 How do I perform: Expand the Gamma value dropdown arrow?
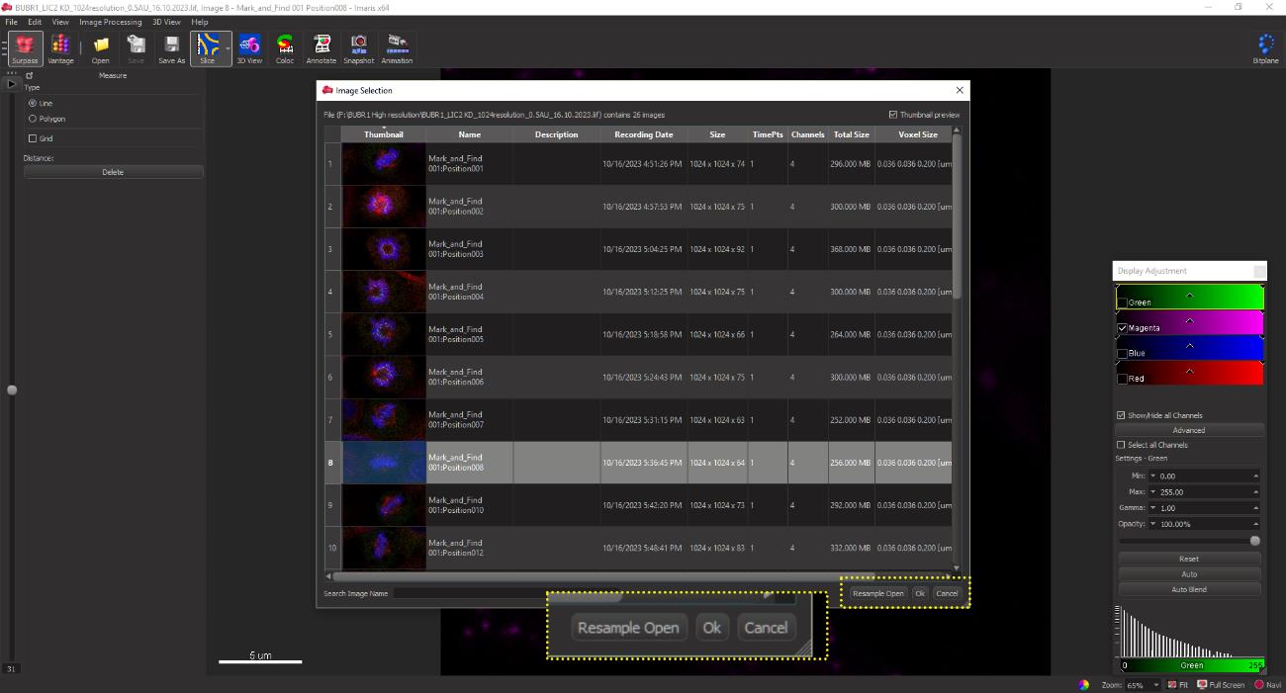point(1152,508)
